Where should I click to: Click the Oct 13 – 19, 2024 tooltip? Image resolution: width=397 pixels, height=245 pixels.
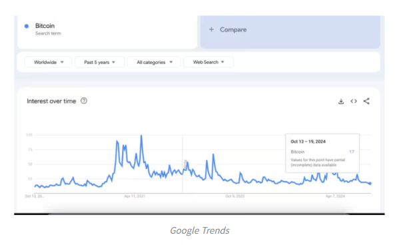click(322, 153)
